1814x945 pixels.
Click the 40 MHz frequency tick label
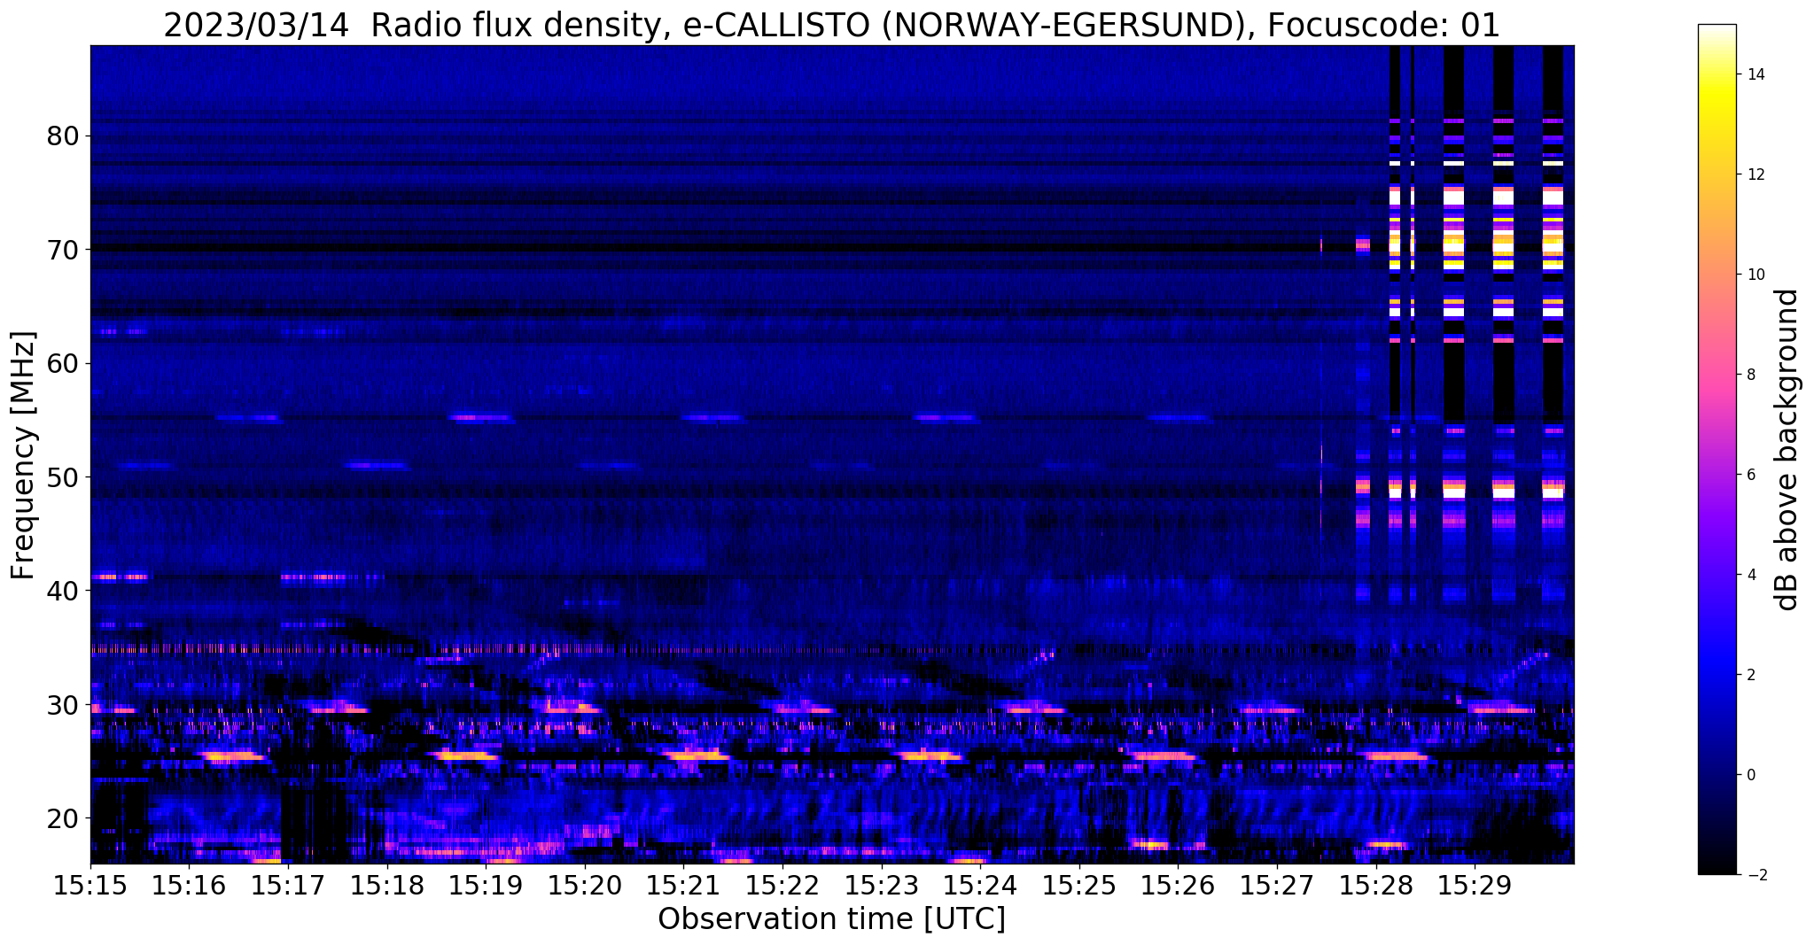tap(62, 591)
